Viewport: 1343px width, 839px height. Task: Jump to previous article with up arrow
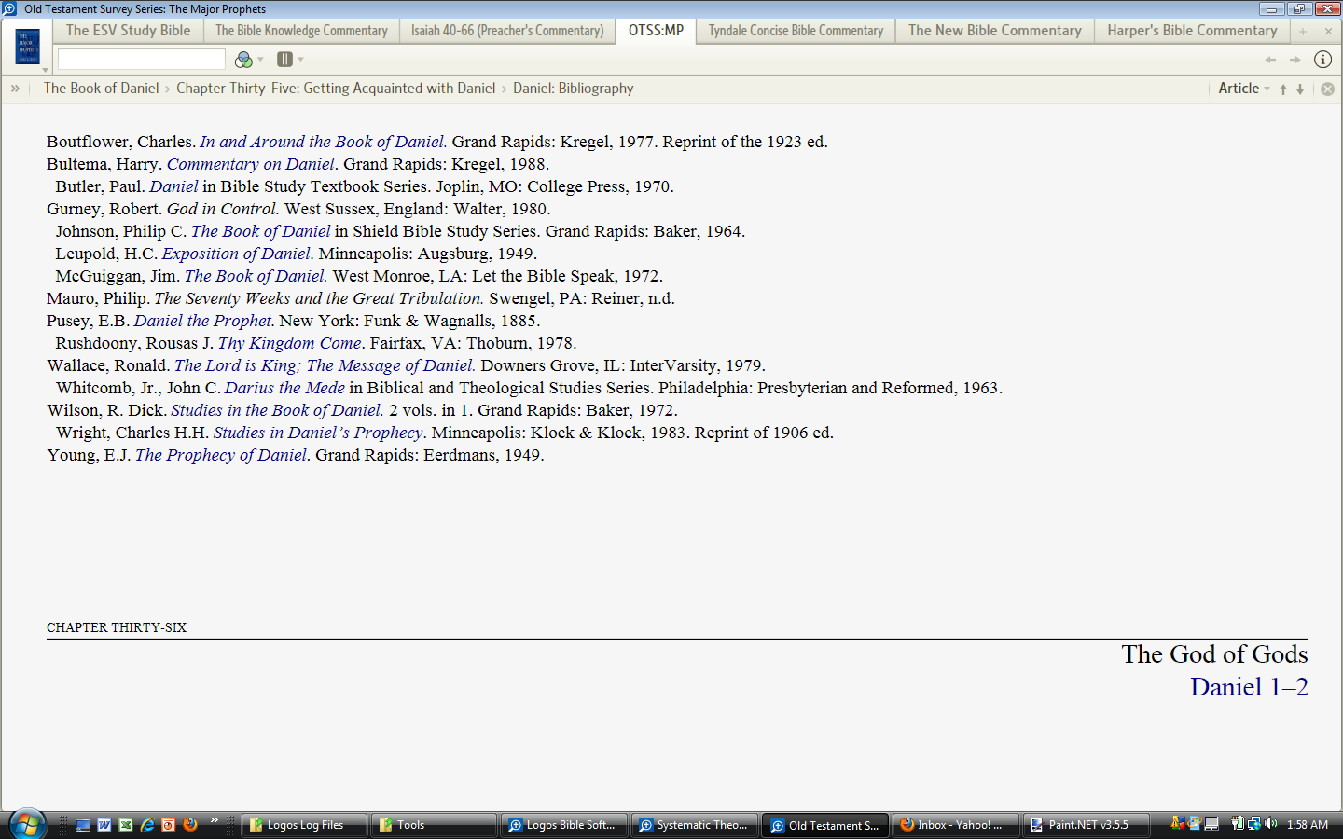click(1283, 89)
